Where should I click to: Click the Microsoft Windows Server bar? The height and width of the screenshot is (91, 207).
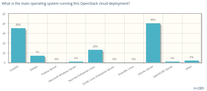[x=76, y=62]
